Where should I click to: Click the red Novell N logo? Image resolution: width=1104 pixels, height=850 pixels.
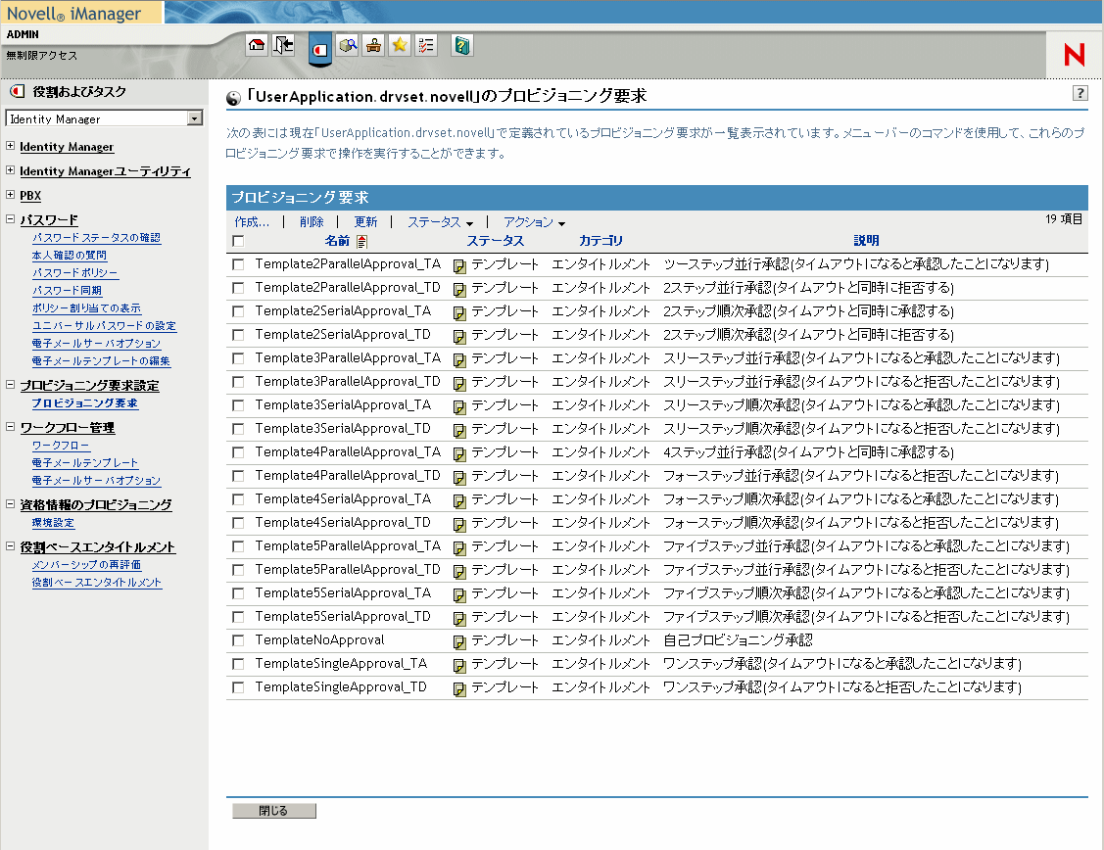coord(1075,54)
